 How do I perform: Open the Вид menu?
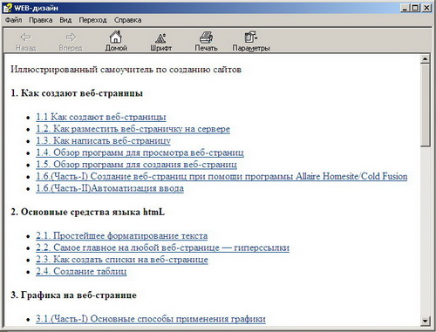[65, 20]
